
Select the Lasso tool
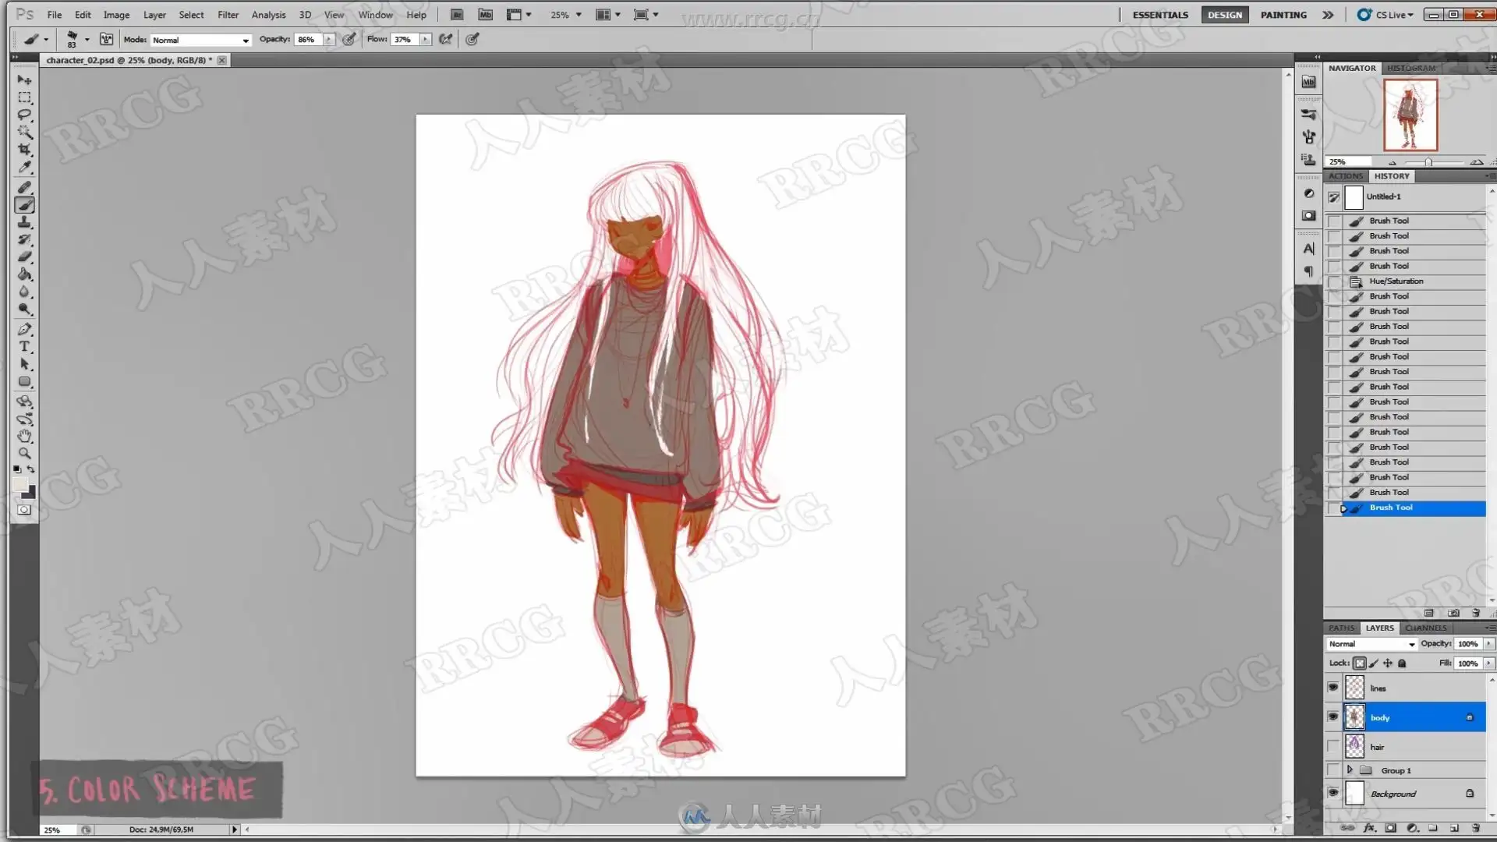pyautogui.click(x=25, y=115)
